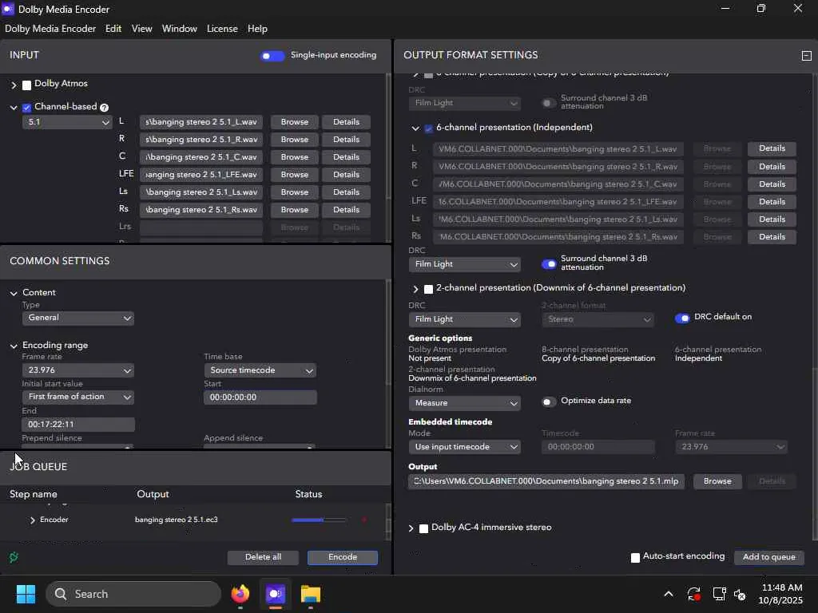Open the Channel-based help question mark icon

pyautogui.click(x=105, y=108)
